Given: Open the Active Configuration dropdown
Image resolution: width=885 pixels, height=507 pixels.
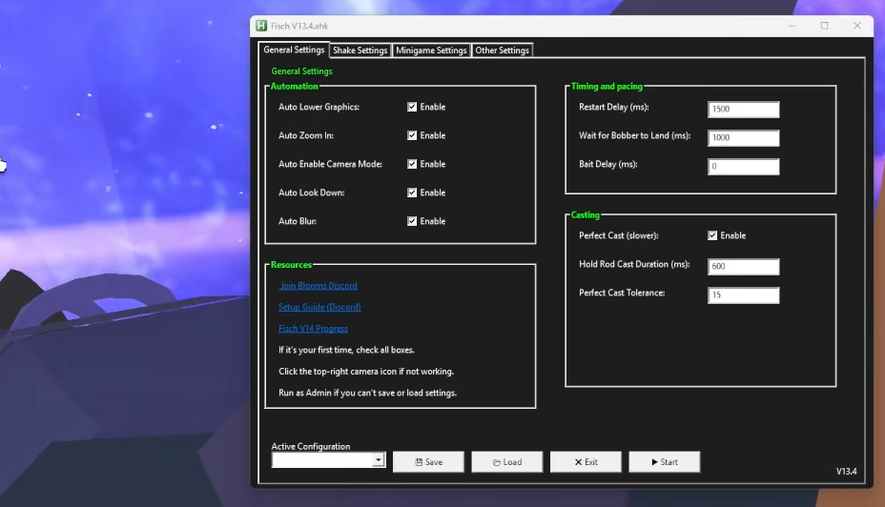Looking at the screenshot, I should click(379, 460).
